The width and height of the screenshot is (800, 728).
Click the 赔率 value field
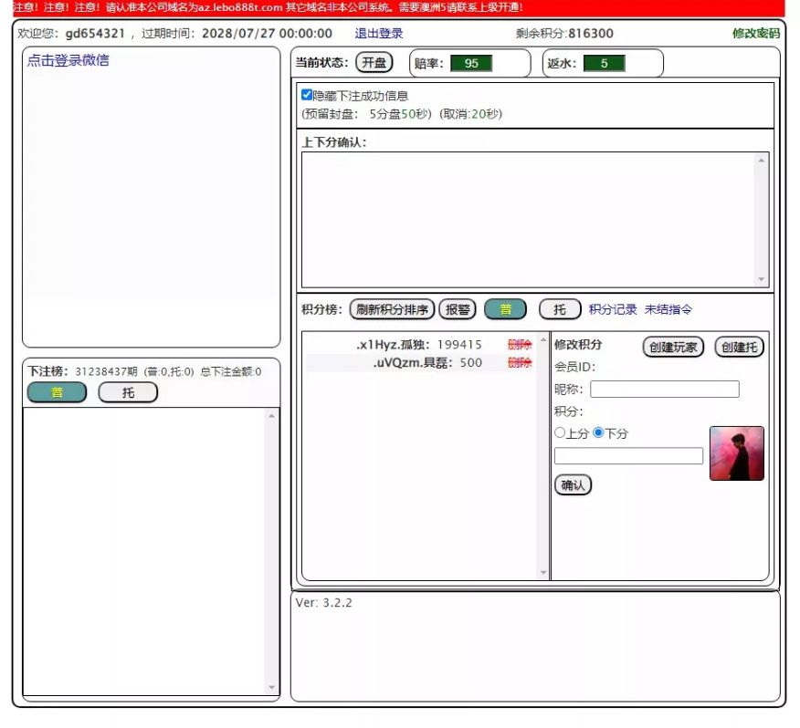coord(471,64)
